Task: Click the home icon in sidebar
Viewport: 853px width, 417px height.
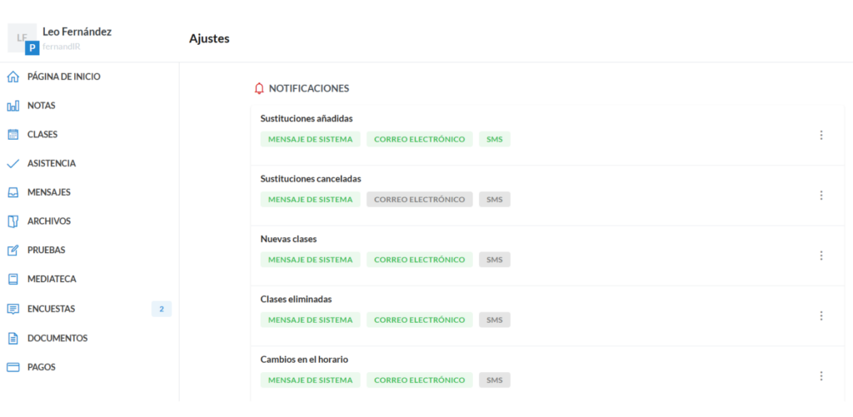Action: coord(12,77)
